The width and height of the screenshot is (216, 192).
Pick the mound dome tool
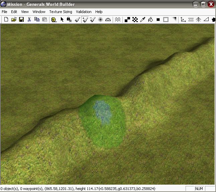(108, 20)
